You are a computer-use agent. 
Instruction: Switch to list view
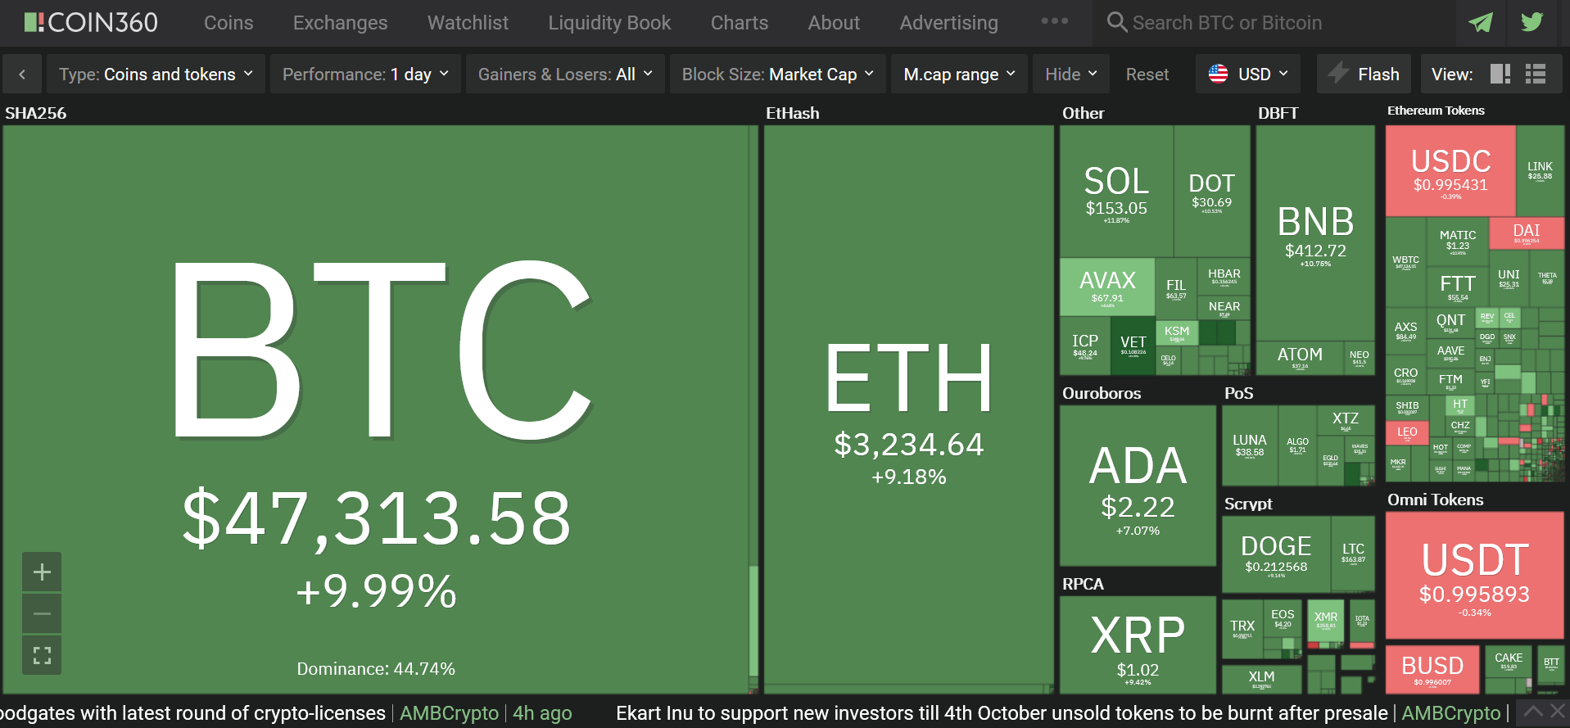1536,75
